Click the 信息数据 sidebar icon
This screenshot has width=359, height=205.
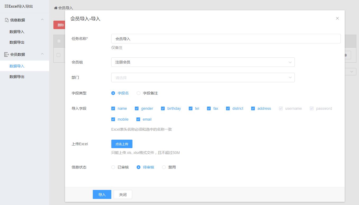click(x=7, y=20)
